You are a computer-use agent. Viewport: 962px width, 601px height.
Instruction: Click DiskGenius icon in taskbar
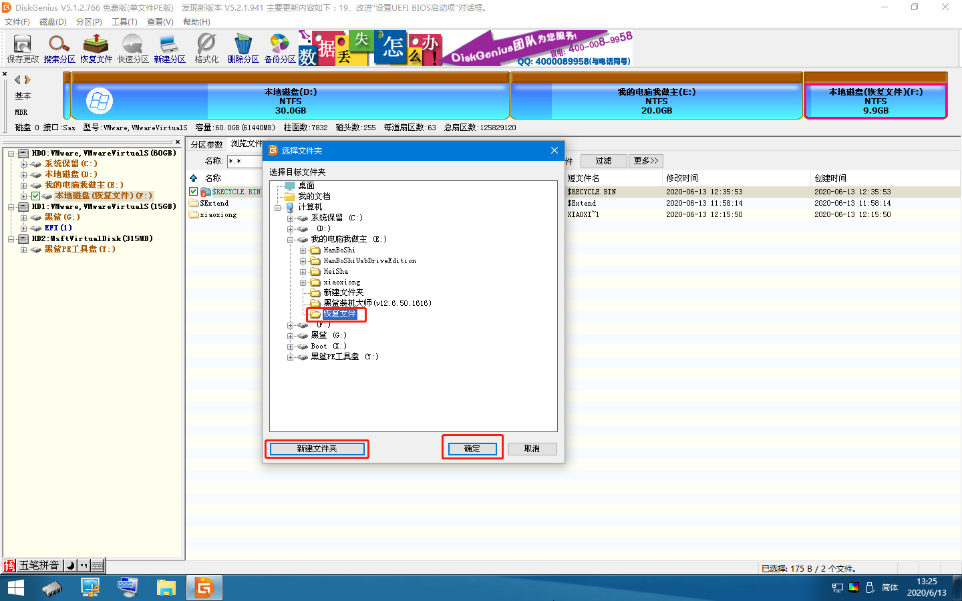204,588
